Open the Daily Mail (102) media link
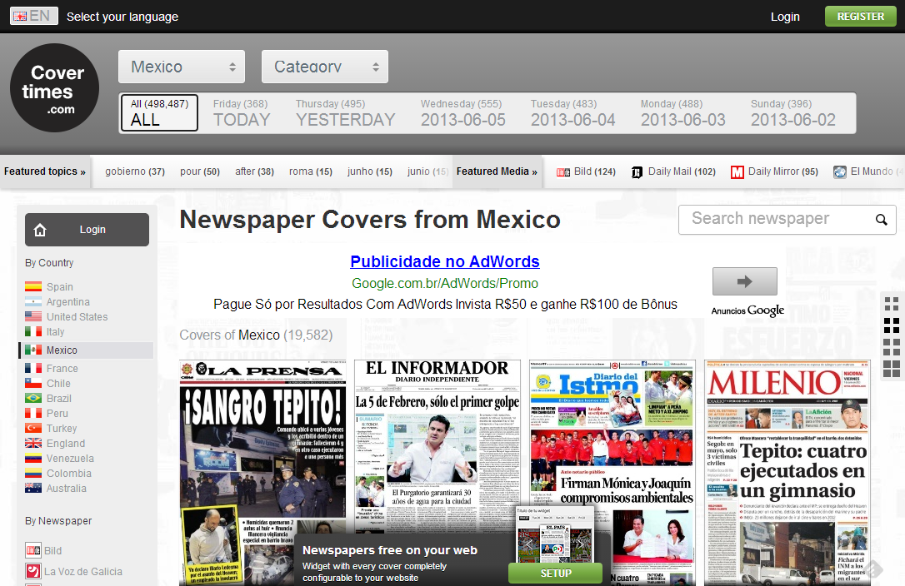The height and width of the screenshot is (586, 905). (682, 171)
